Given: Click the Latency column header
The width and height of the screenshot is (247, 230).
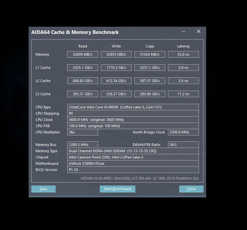Looking at the screenshot, I should (183, 46).
